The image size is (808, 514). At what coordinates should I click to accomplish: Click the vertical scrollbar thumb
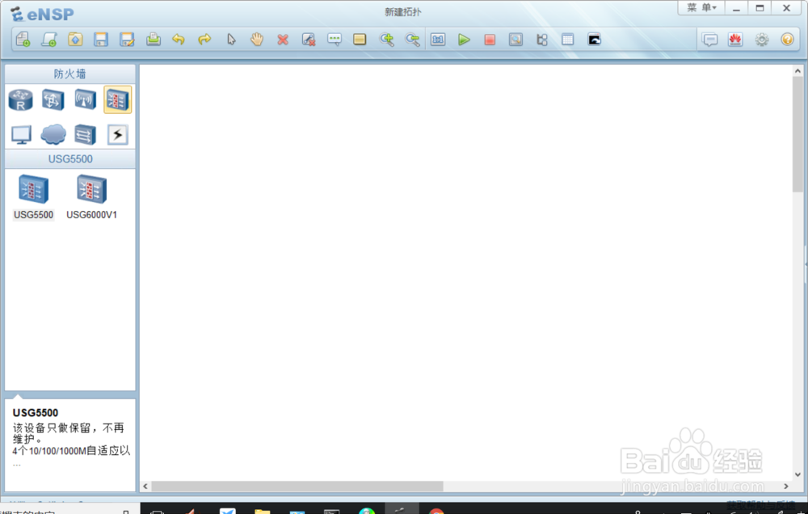click(x=797, y=134)
